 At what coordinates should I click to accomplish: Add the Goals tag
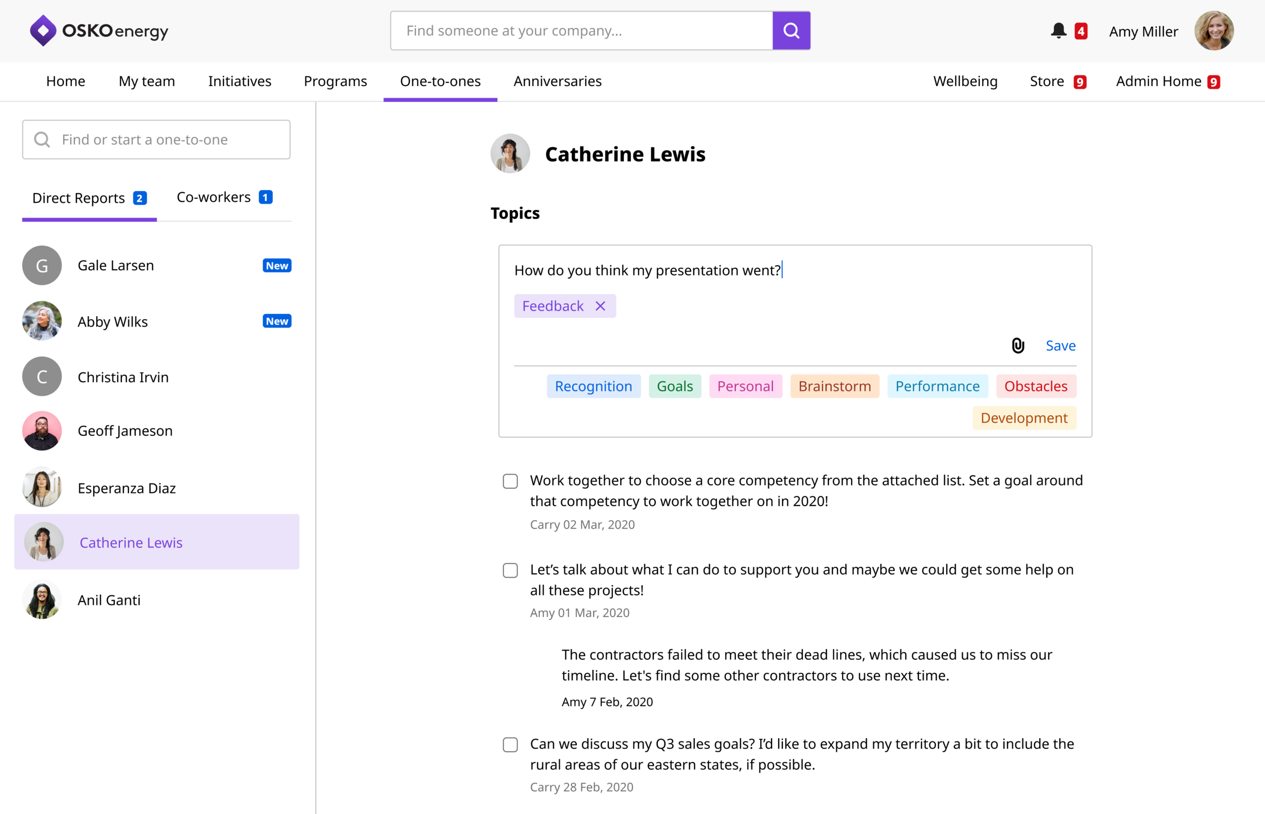pos(674,386)
